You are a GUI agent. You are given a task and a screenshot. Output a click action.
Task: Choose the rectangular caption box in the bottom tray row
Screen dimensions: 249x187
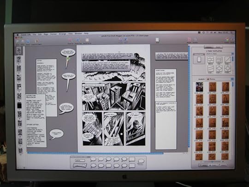tap(132, 166)
